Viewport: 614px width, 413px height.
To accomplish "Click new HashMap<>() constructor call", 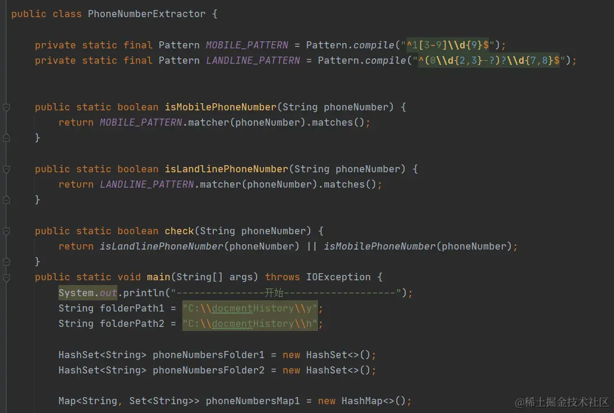I will (x=362, y=401).
